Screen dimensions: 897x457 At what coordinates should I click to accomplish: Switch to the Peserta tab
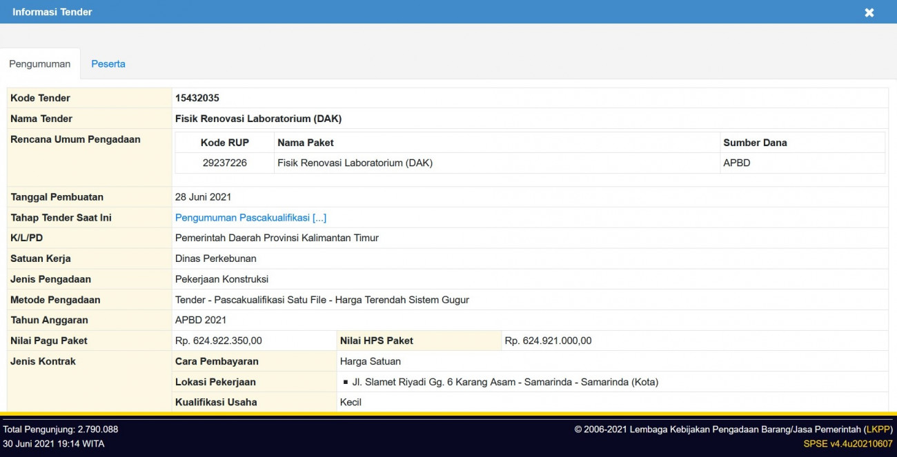coord(108,63)
